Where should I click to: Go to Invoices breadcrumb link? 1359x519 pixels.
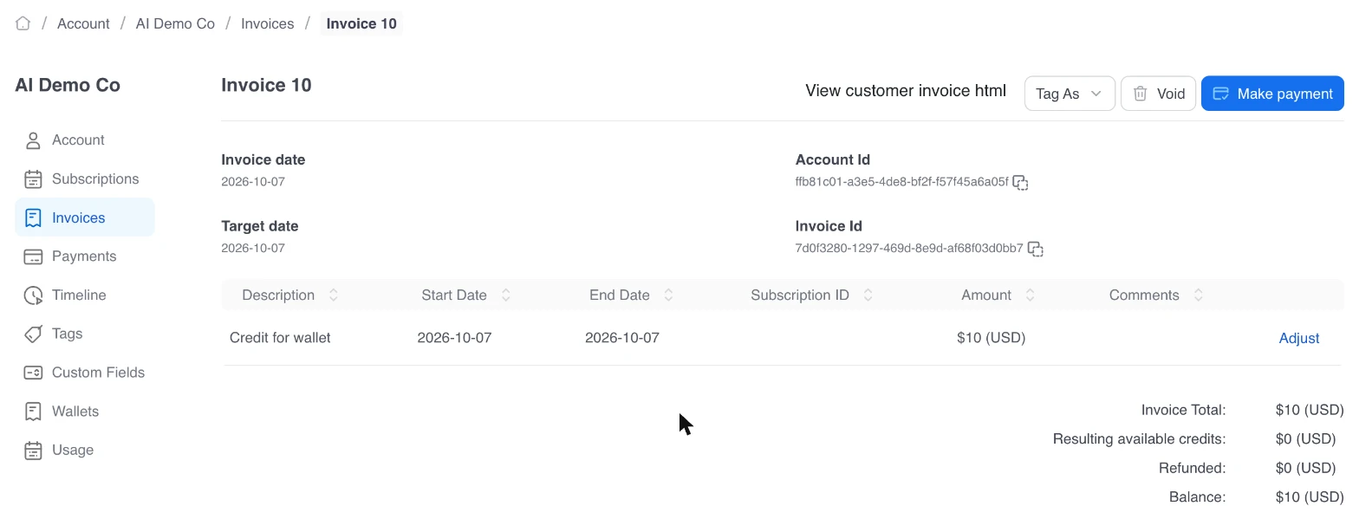(x=268, y=23)
